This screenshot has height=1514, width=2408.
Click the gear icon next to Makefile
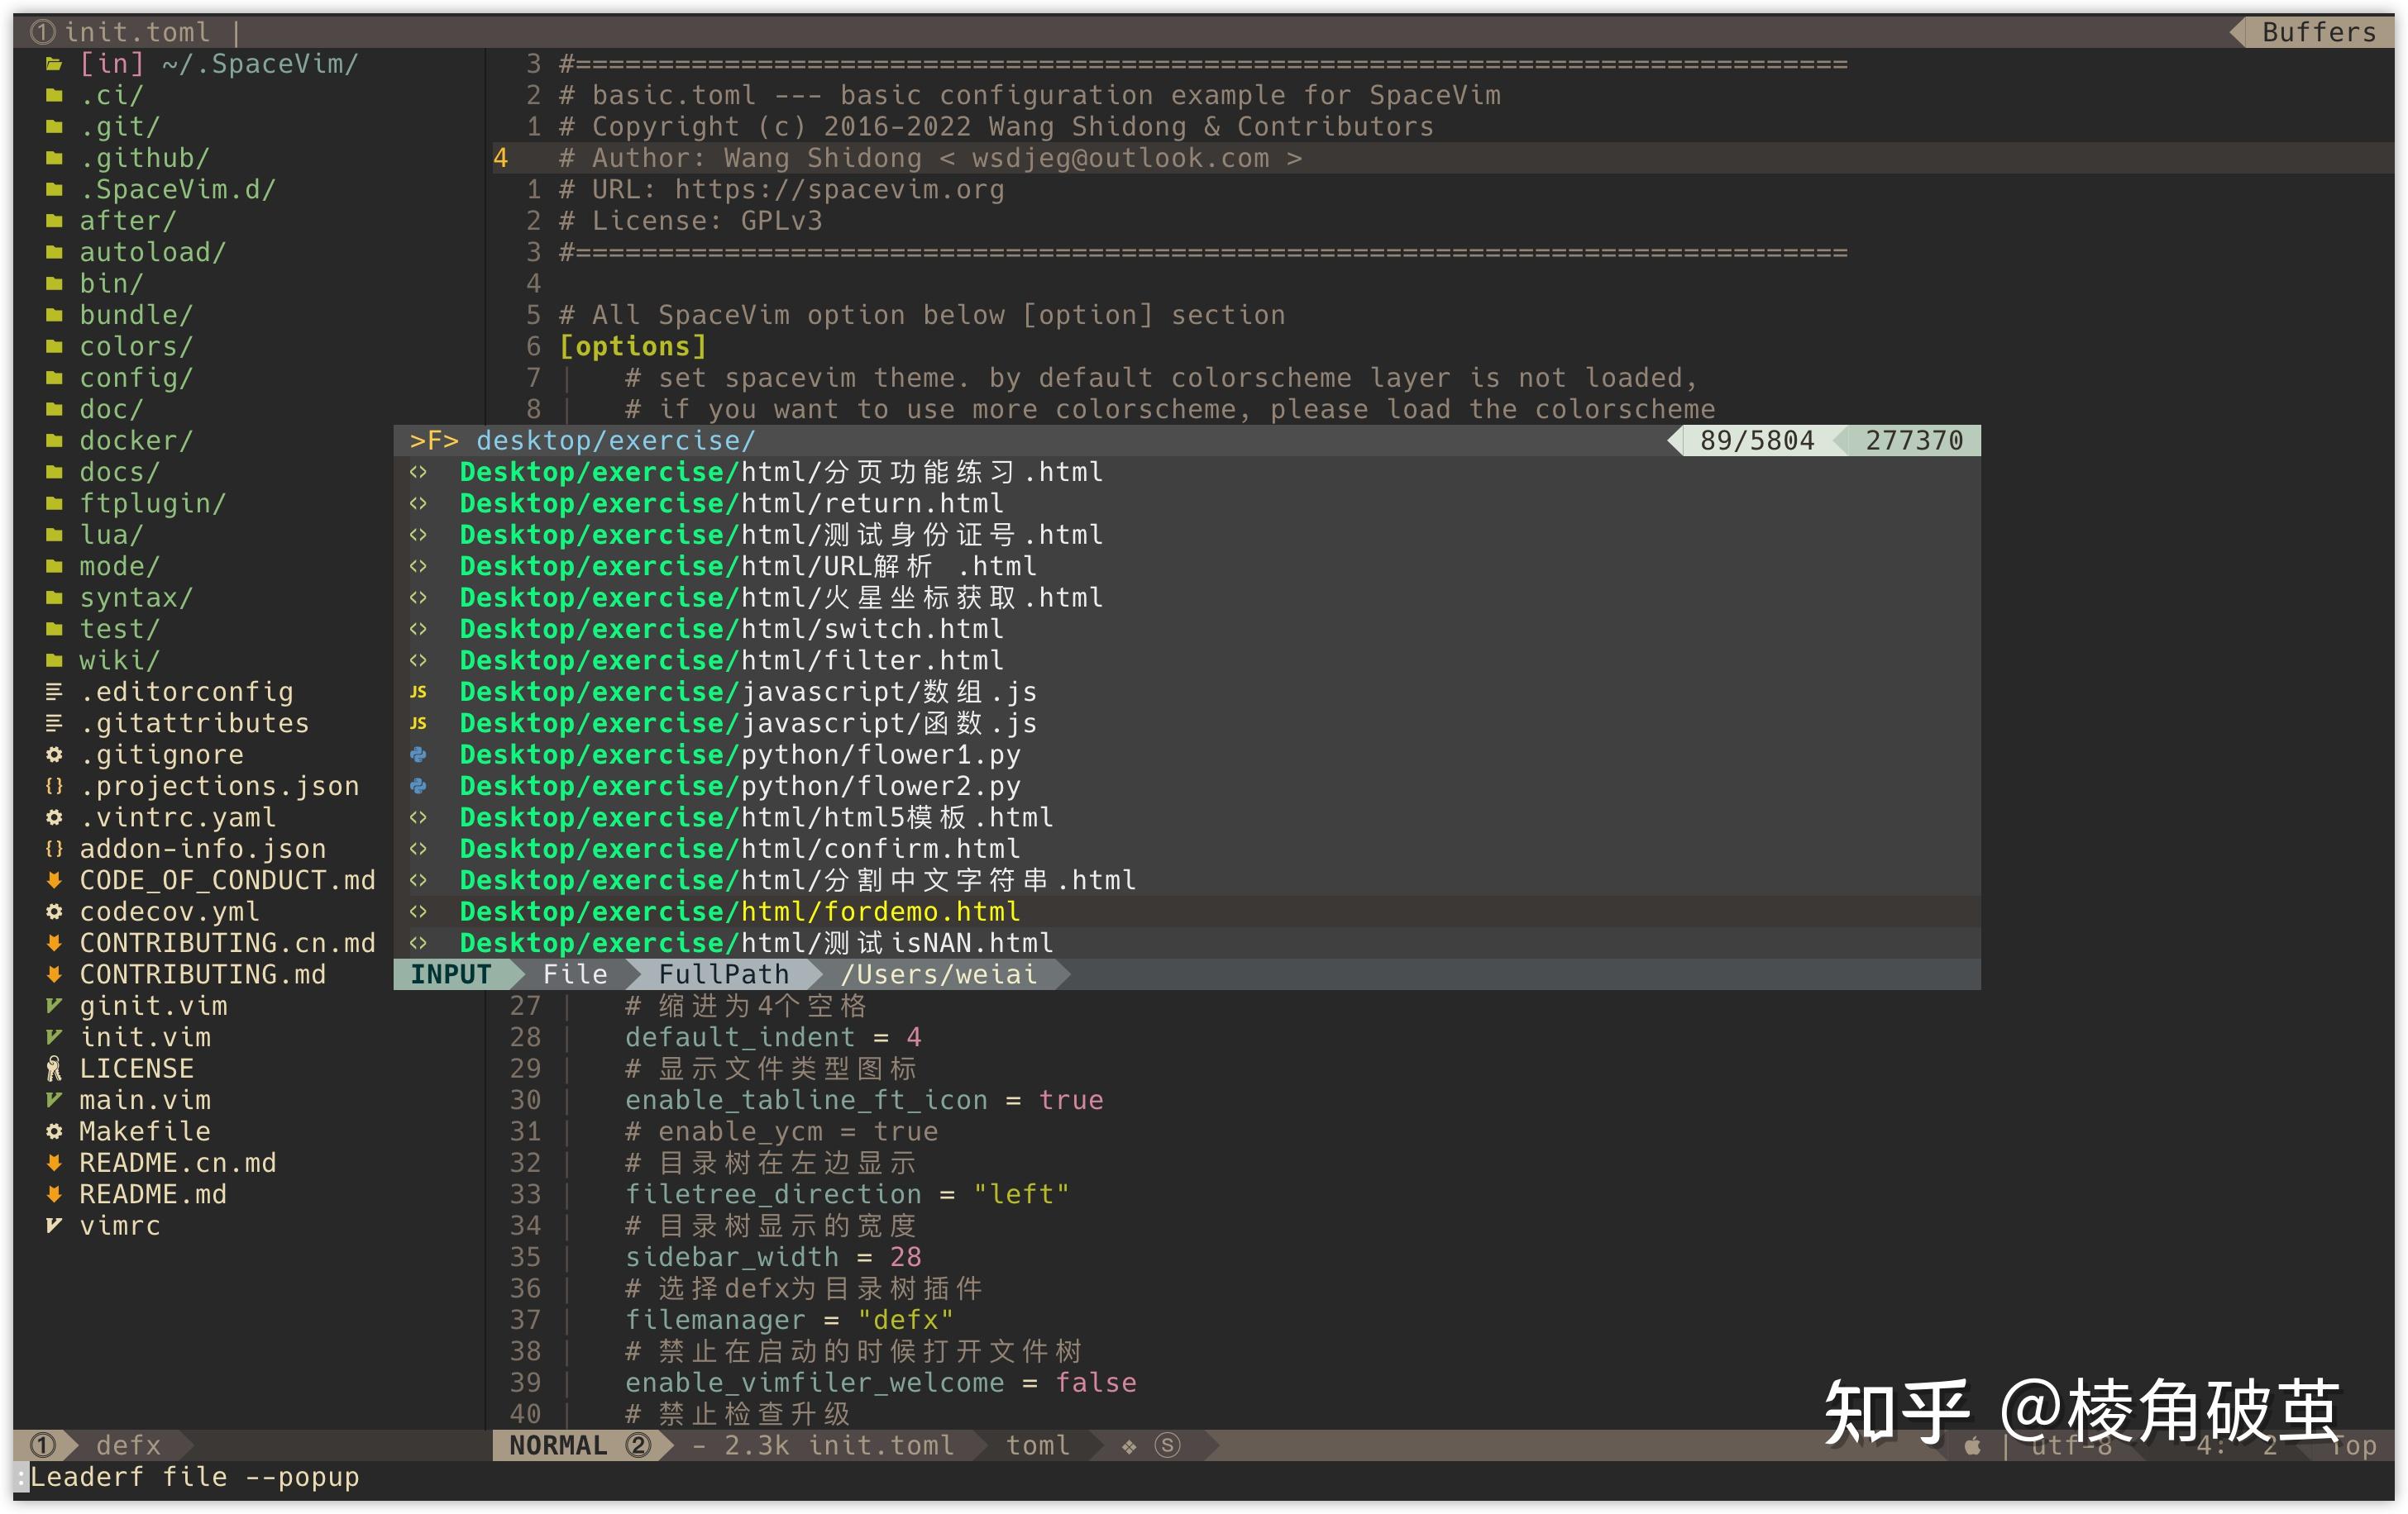pos(54,1131)
